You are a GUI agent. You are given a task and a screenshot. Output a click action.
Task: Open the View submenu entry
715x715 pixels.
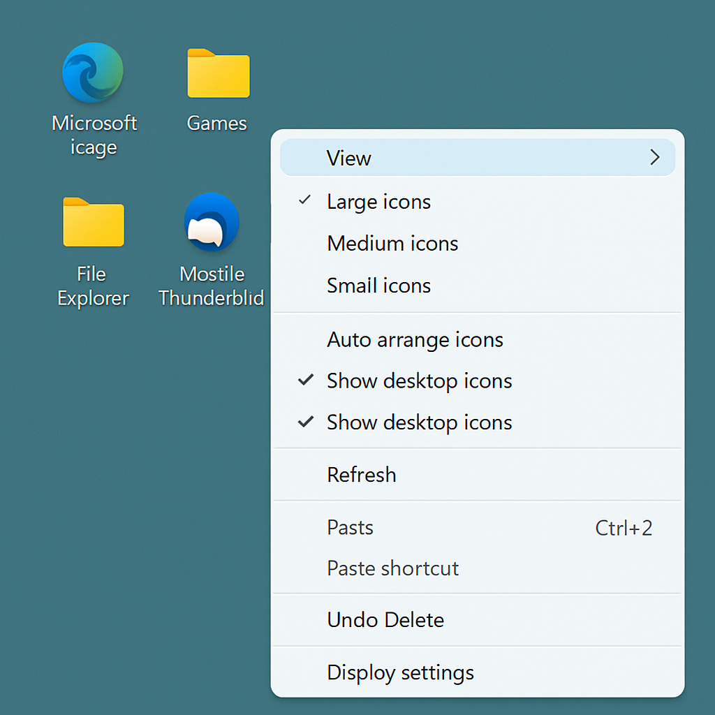[x=478, y=158]
